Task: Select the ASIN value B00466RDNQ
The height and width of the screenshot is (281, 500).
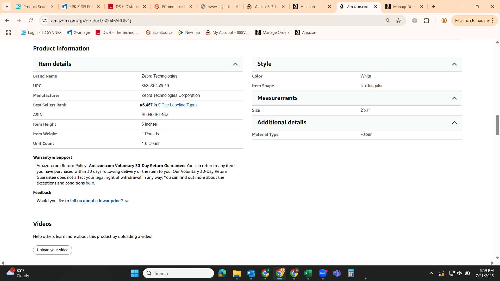Action: pyautogui.click(x=155, y=115)
